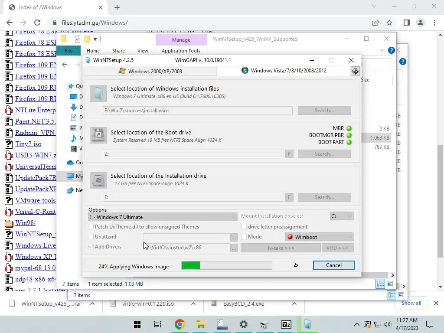Viewport: 444px width, 333px height.
Task: Toggle the Add Drivers checkbox
Action: pos(91,246)
